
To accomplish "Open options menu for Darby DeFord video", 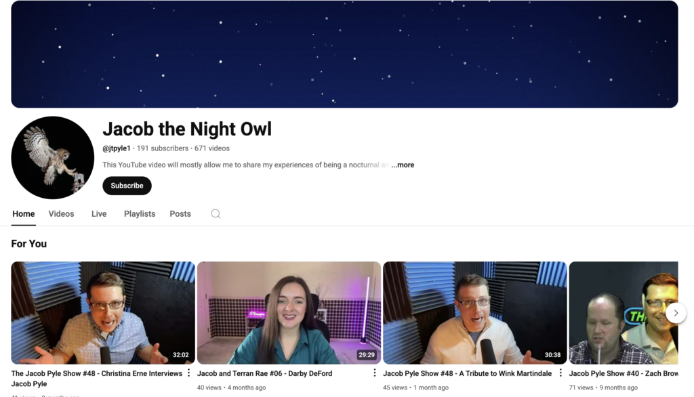I will coord(374,373).
